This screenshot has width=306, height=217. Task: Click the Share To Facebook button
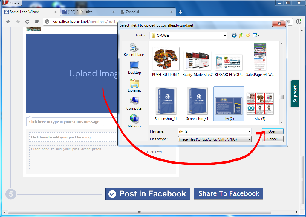[229, 194]
